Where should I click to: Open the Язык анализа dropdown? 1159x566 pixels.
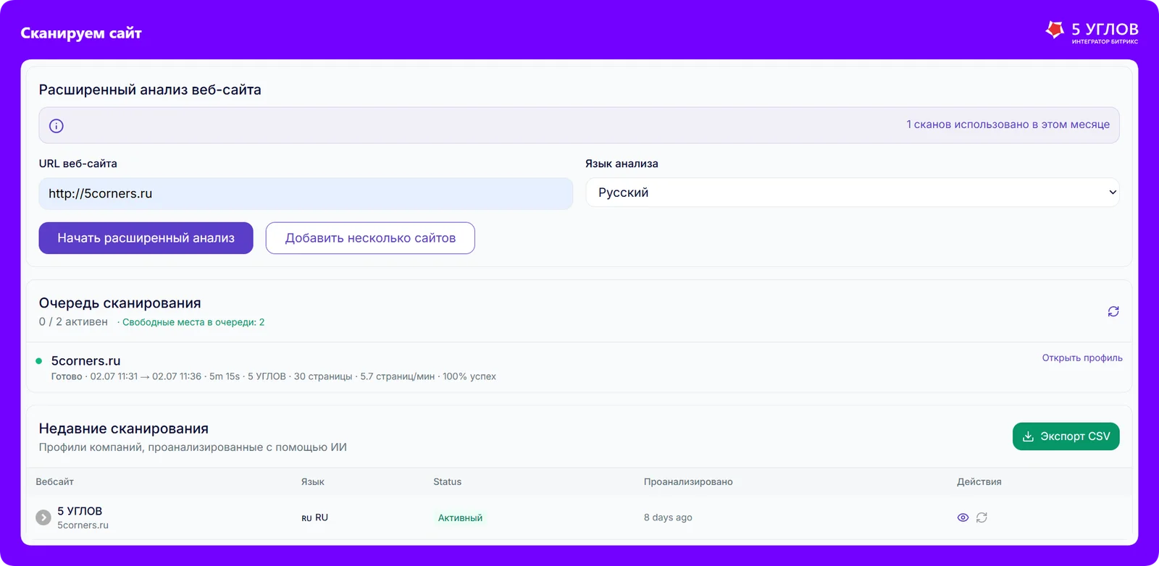tap(852, 193)
